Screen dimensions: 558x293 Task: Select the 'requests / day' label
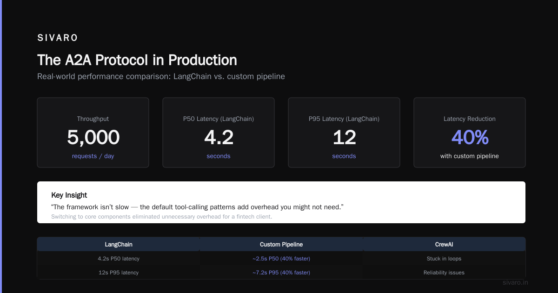[x=93, y=156]
